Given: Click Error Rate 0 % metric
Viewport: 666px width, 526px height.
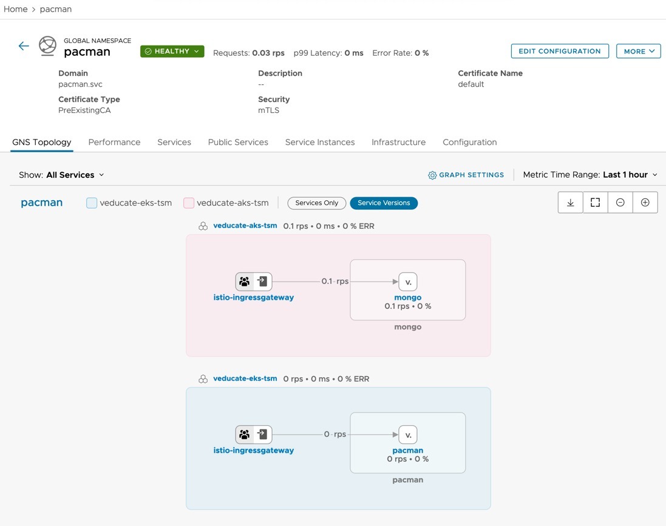Looking at the screenshot, I should click(401, 53).
